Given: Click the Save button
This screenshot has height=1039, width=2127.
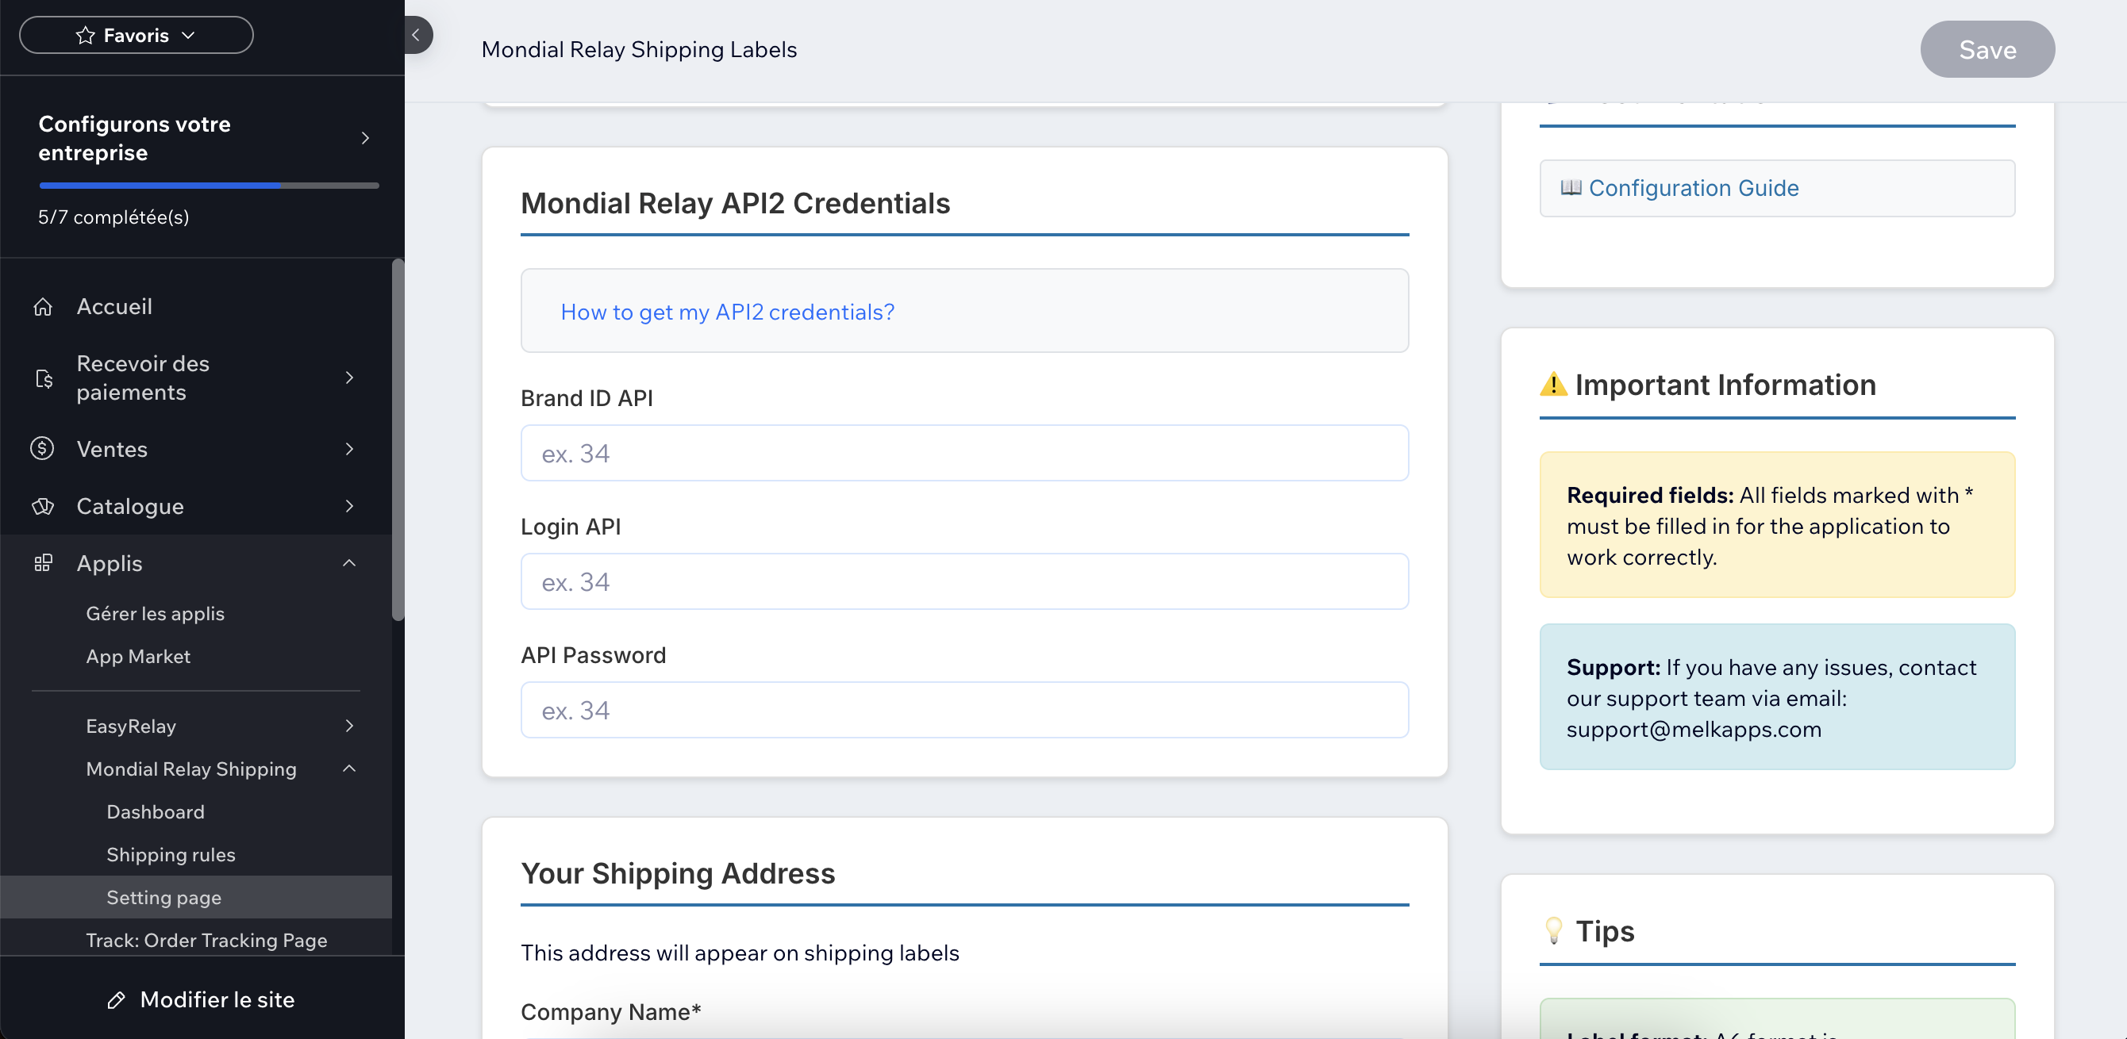Looking at the screenshot, I should point(1987,48).
